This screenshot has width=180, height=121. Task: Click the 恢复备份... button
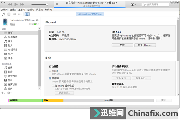coord(141,78)
